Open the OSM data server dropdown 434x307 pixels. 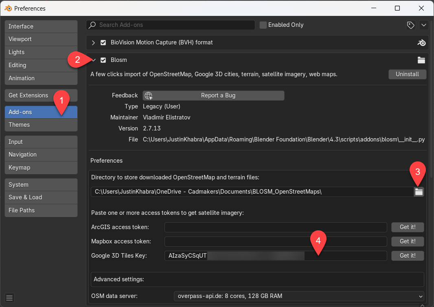tap(299, 296)
